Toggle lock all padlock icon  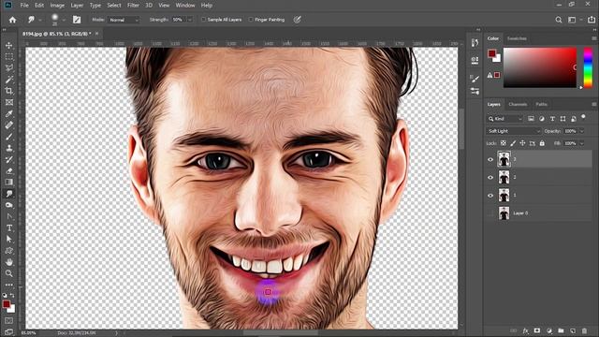click(x=542, y=143)
